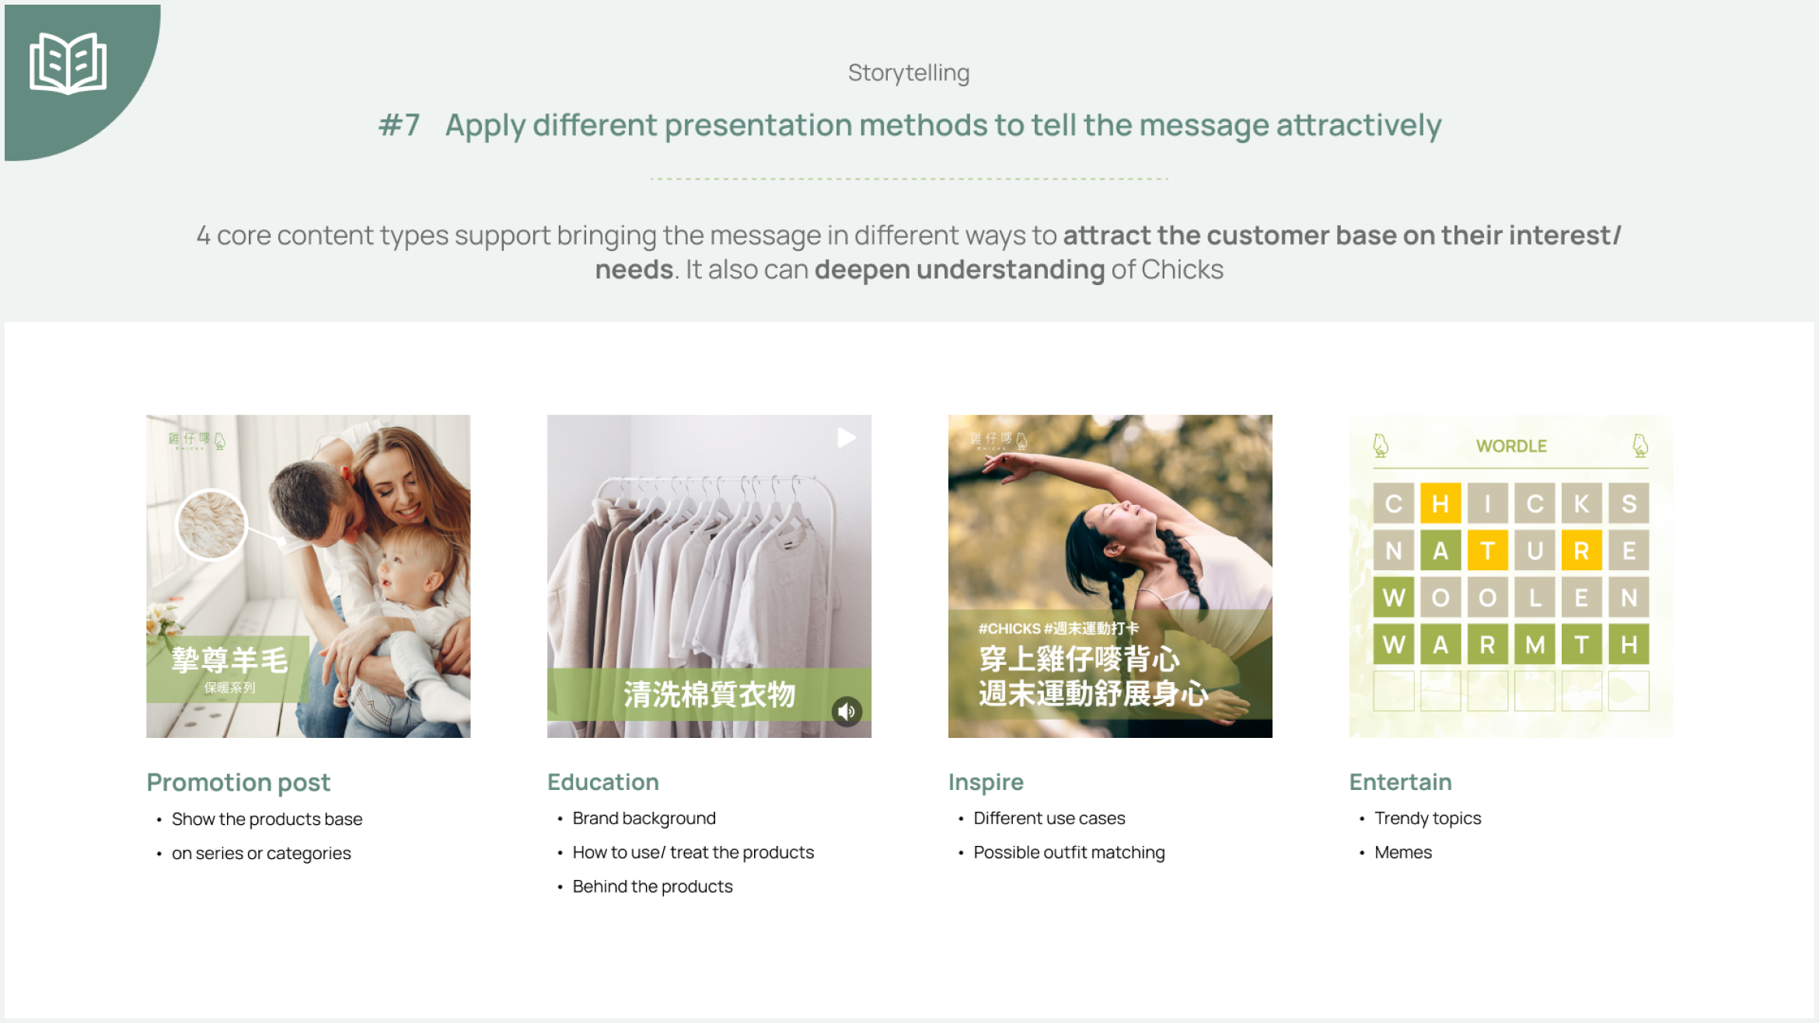Select the green W tile in WOOLEN row
This screenshot has height=1023, width=1819.
pos(1393,597)
